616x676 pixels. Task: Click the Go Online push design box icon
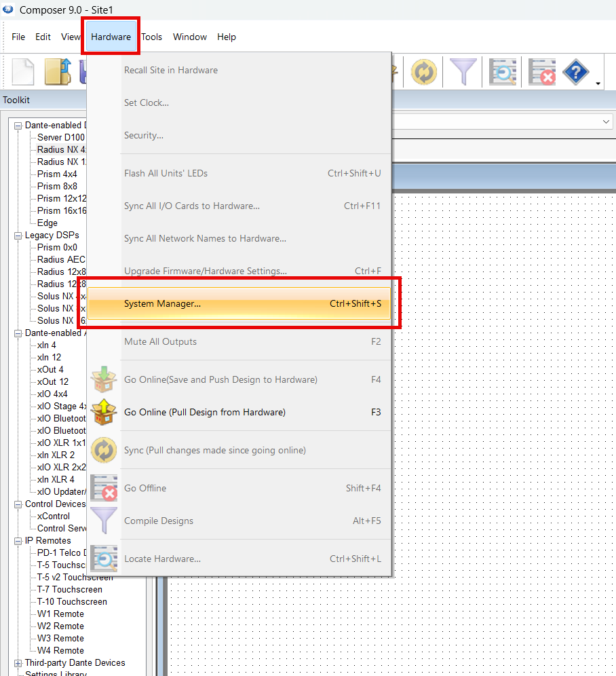click(x=104, y=379)
